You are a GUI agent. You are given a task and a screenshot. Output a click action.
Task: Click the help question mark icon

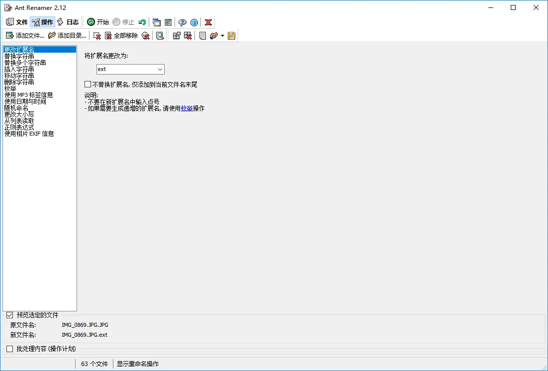coord(183,22)
